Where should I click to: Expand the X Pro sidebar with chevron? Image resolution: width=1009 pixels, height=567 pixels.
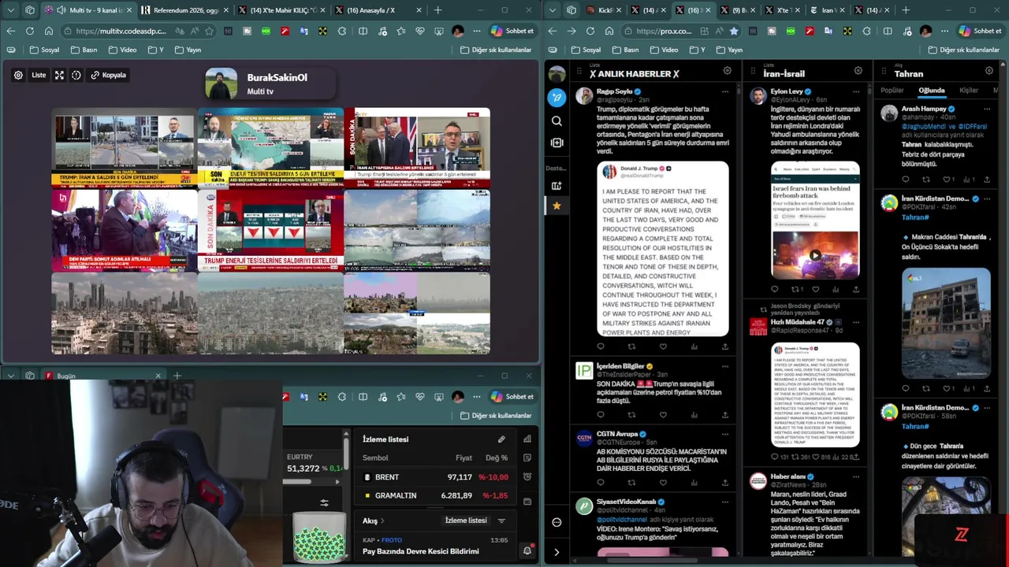(x=557, y=552)
